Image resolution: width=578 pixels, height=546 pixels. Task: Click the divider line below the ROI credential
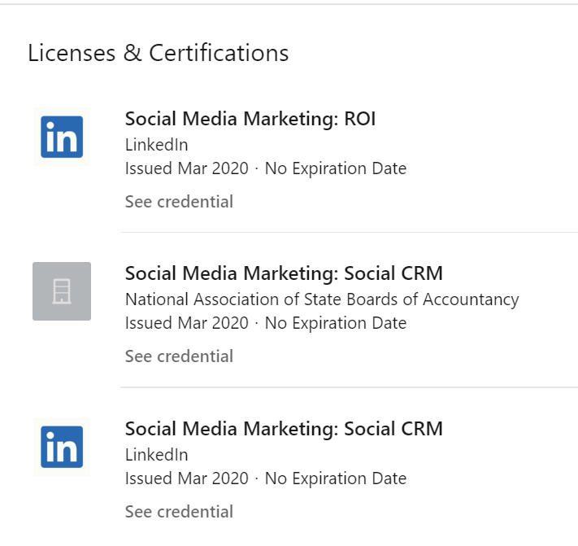(x=348, y=233)
